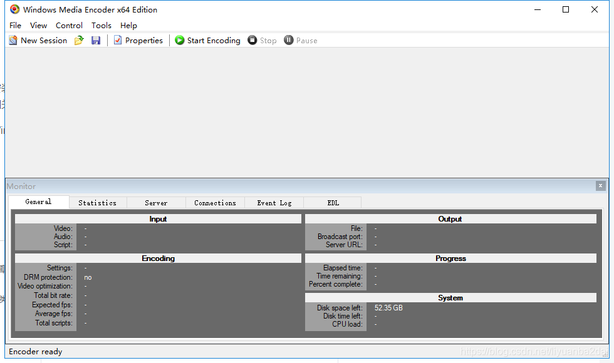This screenshot has width=614, height=363.
Task: Click the DRM protection value 'no'
Action: click(x=88, y=277)
